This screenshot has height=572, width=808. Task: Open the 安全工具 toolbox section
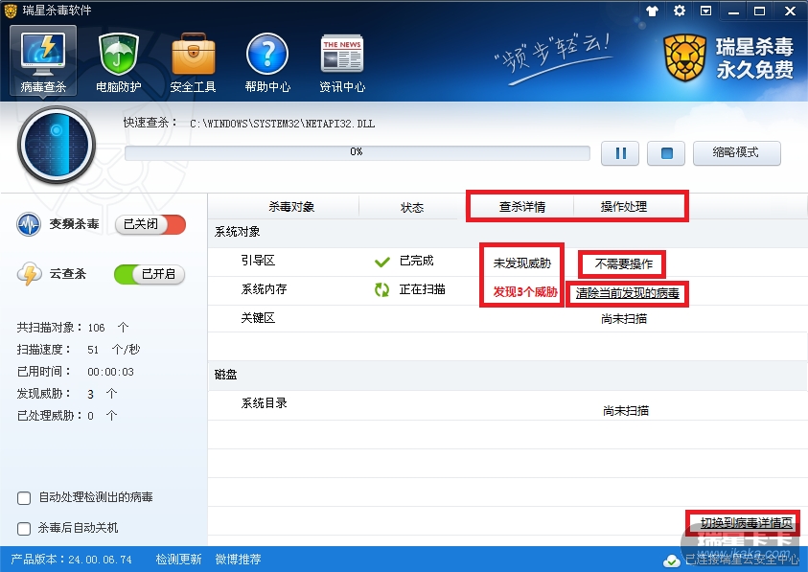194,62
